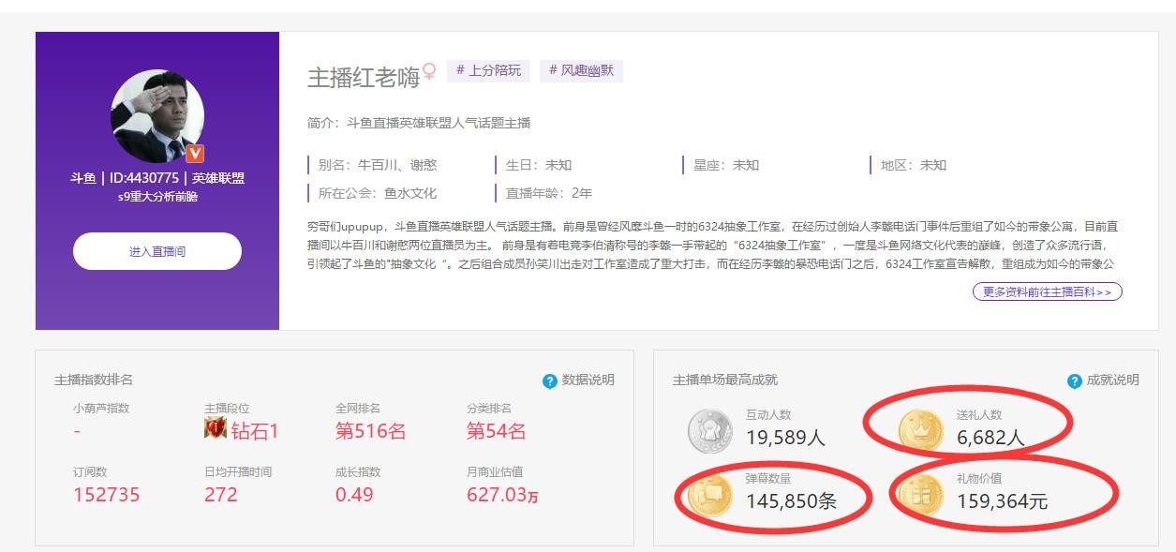The height and width of the screenshot is (552, 1176).
Task: Click the pink female gender symbol
Action: pyautogui.click(x=429, y=71)
